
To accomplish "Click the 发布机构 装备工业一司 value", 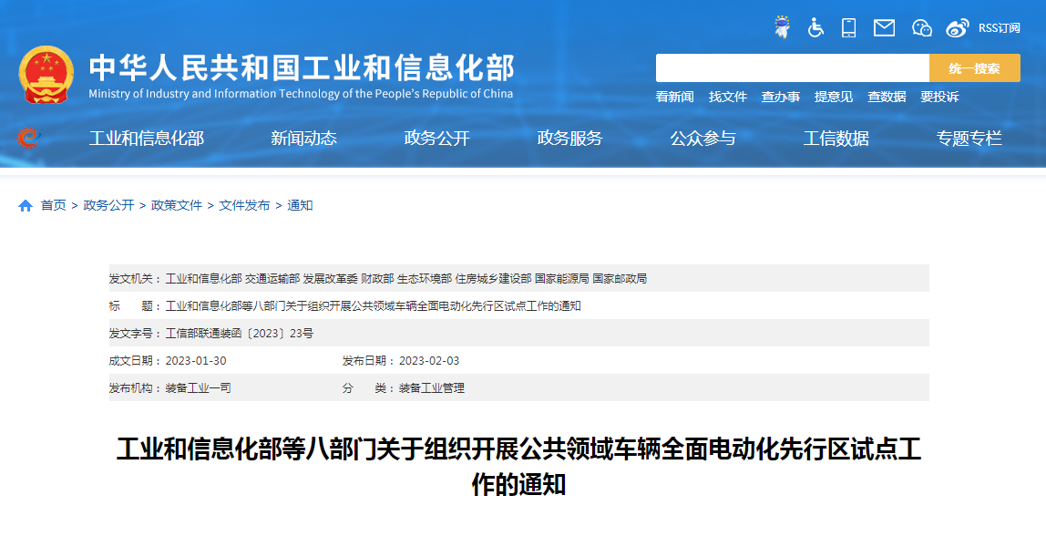I will [x=198, y=388].
